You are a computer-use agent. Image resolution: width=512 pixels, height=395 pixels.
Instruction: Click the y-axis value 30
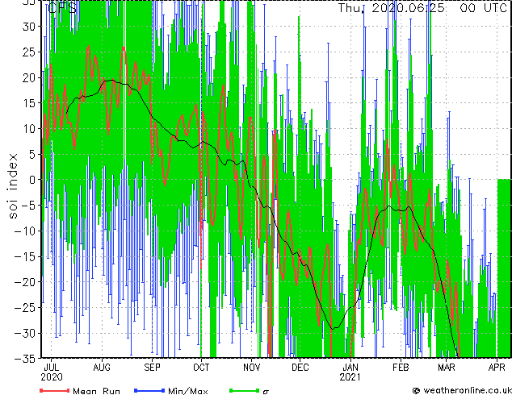(x=29, y=27)
